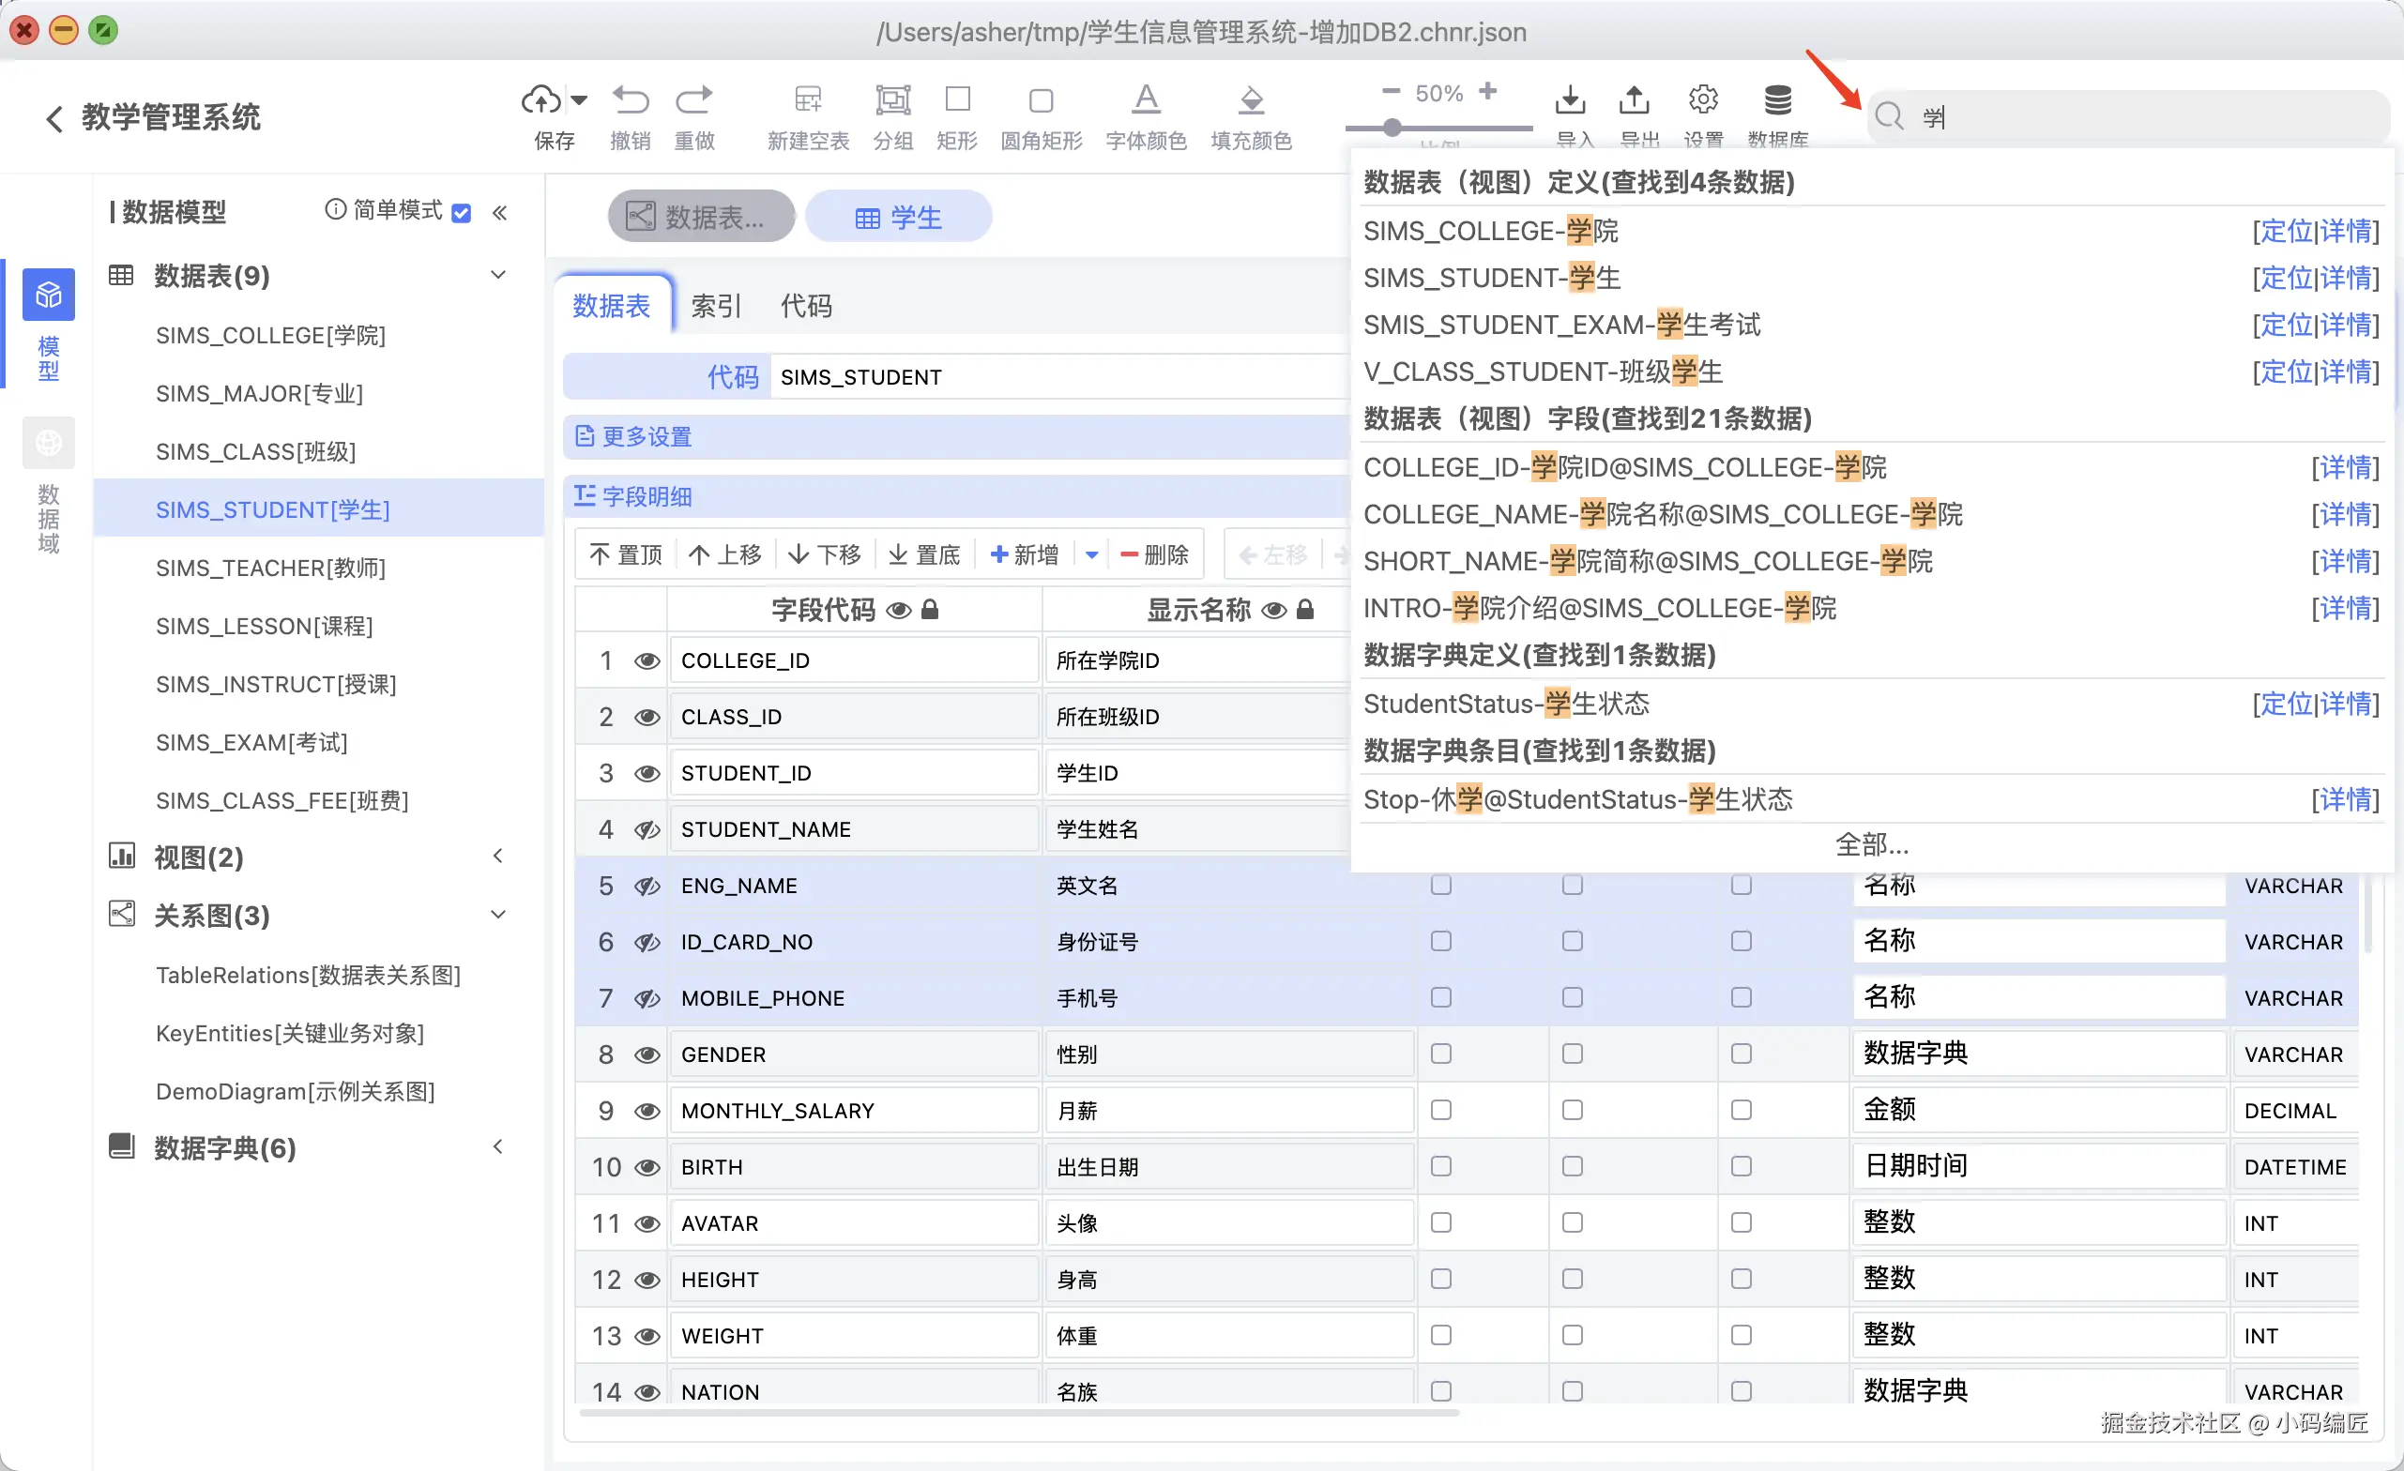Screen dimensions: 2404x1471
Task: Open the save dropdown arrow
Action: pyautogui.click(x=580, y=99)
